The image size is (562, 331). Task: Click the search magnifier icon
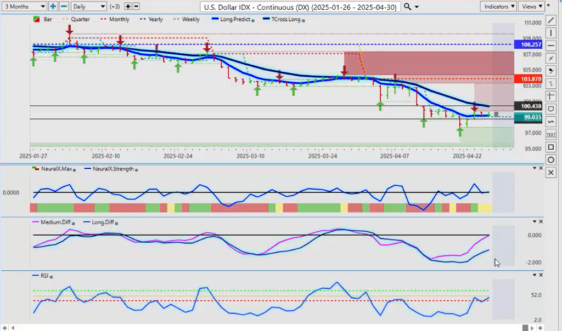click(x=407, y=7)
